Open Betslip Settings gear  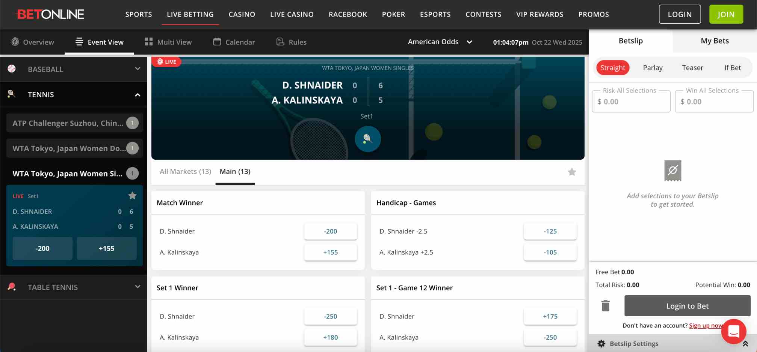[x=601, y=343]
